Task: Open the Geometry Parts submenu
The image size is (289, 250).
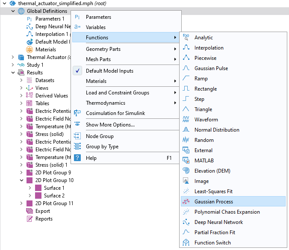Action: click(126, 49)
